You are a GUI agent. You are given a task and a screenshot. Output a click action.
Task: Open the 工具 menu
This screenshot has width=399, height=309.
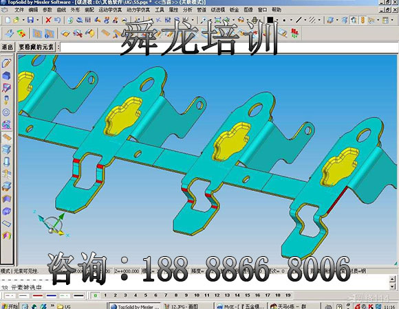[160, 10]
